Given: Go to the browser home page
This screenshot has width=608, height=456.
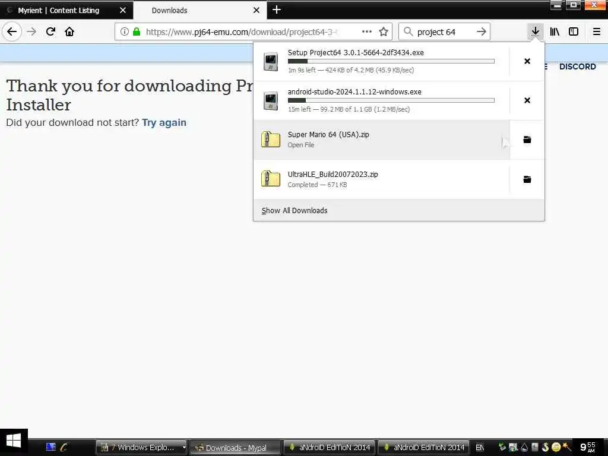Looking at the screenshot, I should point(69,31).
